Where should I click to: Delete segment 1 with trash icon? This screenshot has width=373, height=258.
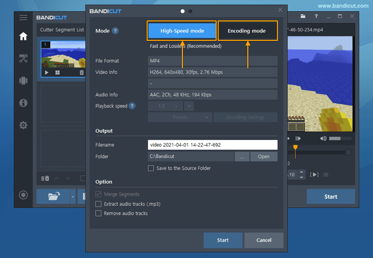pos(82,73)
